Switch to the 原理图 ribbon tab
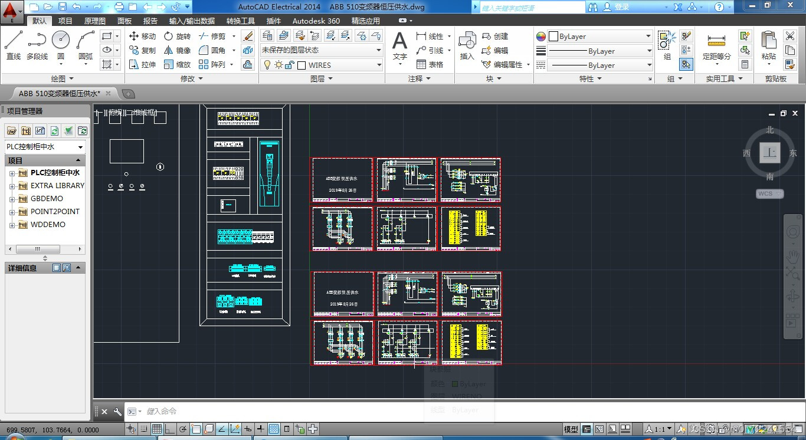Image resolution: width=806 pixels, height=440 pixels. click(x=94, y=21)
